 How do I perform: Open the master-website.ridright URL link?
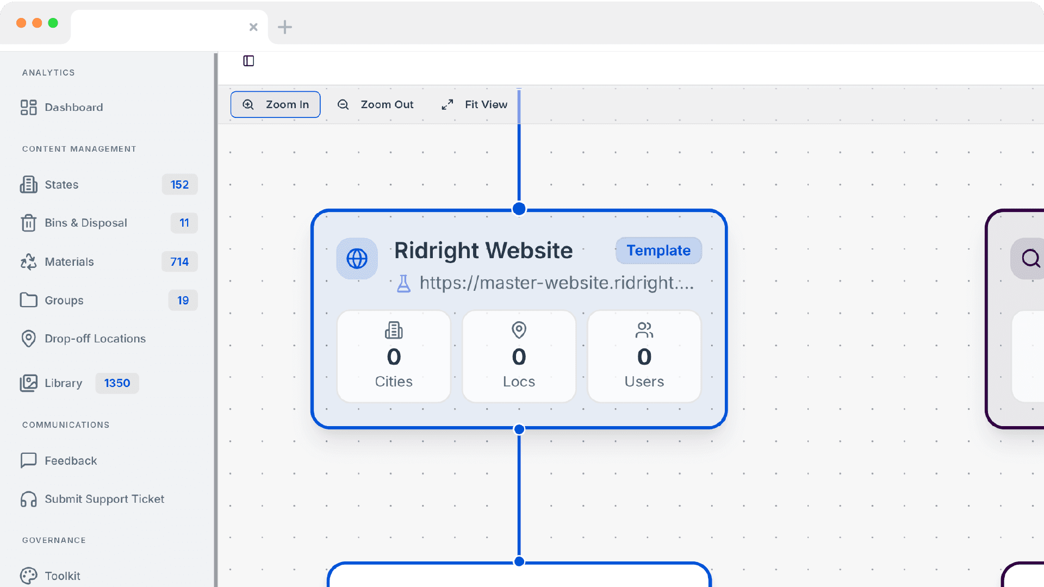556,283
